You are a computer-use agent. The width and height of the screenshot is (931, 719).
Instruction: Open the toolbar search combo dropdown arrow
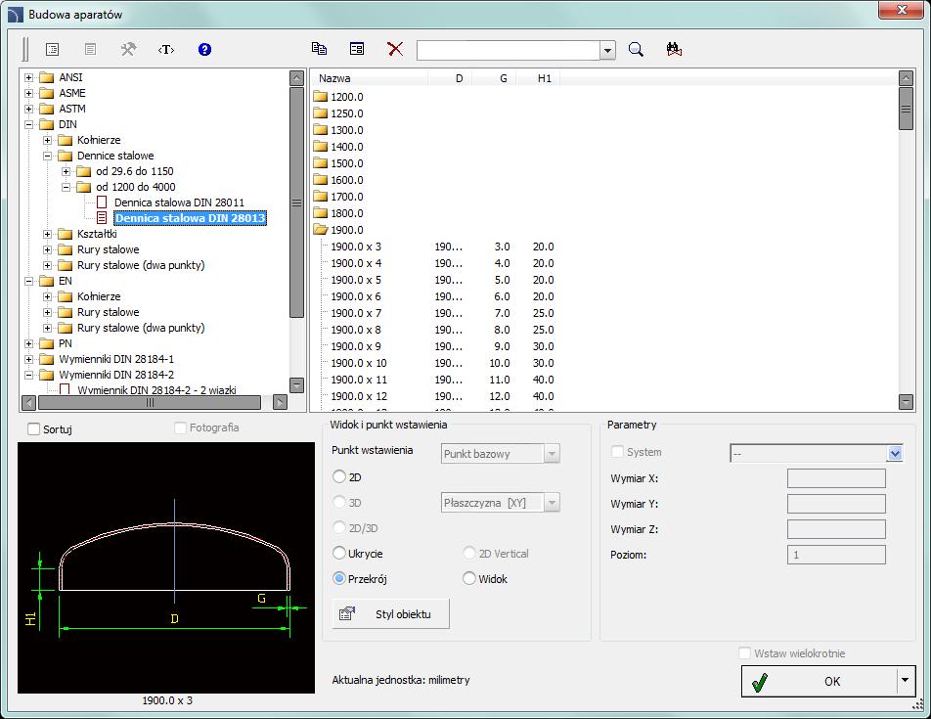[607, 51]
